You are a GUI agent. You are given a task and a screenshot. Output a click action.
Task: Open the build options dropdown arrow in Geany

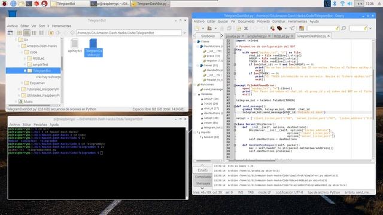point(285,29)
